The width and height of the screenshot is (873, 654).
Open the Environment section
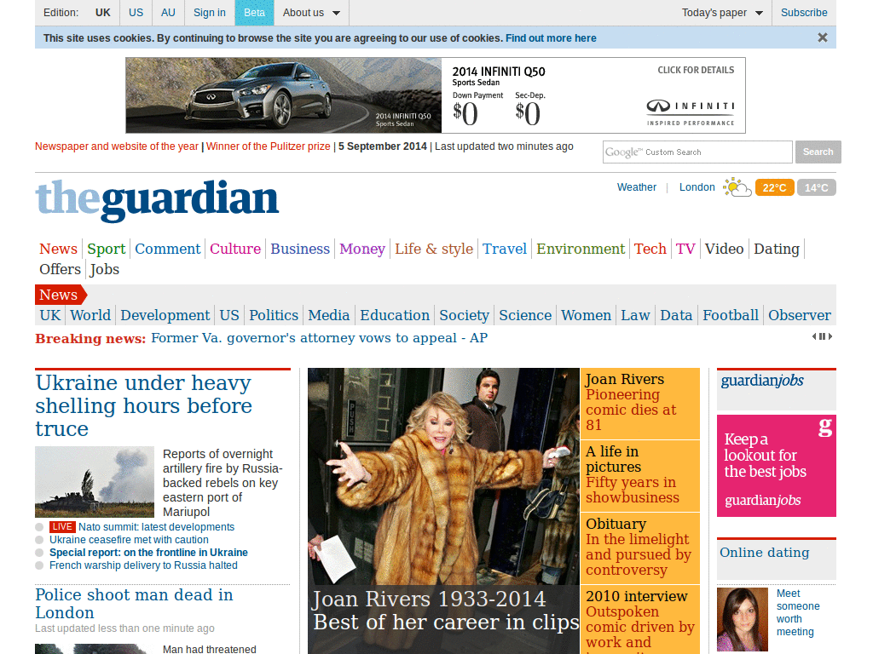(581, 249)
